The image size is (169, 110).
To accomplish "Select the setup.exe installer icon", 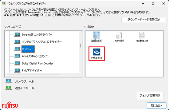I will point(97,52).
